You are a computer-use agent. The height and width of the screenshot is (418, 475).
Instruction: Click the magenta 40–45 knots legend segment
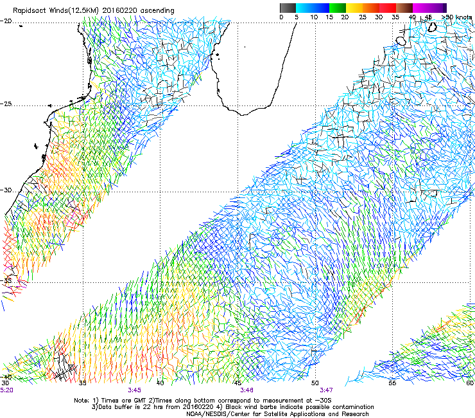421,8
